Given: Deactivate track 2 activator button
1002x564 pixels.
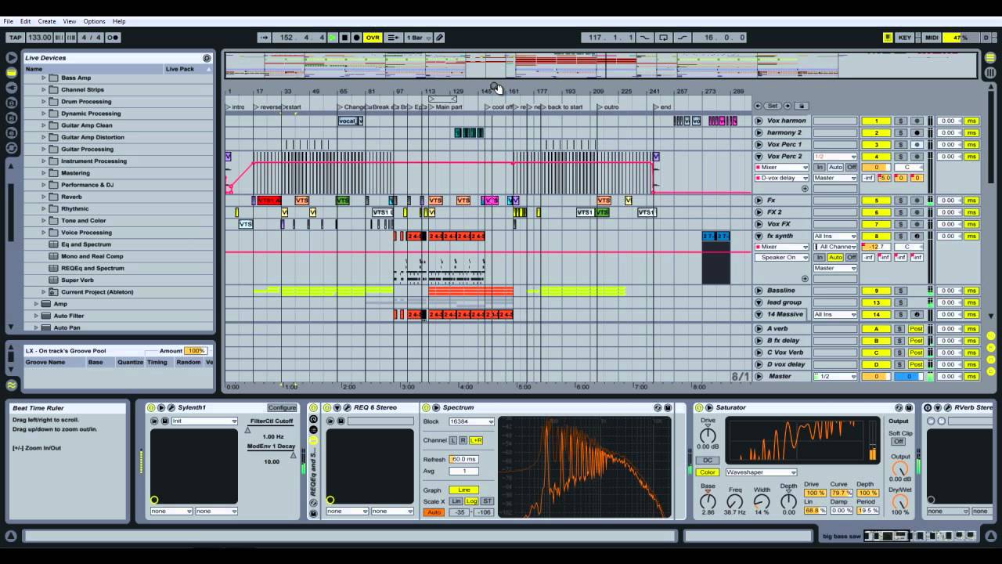Looking at the screenshot, I should pos(876,133).
